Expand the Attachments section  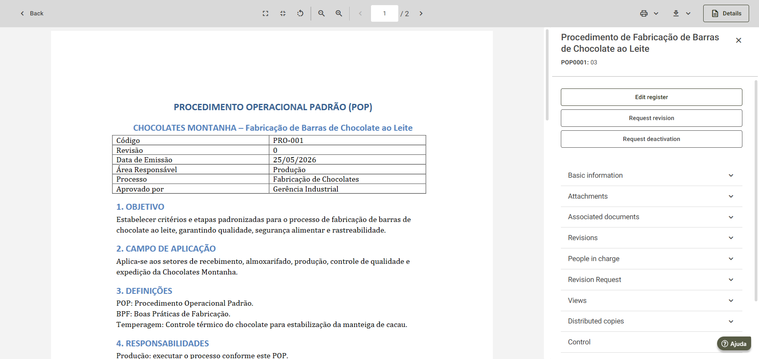click(x=651, y=196)
